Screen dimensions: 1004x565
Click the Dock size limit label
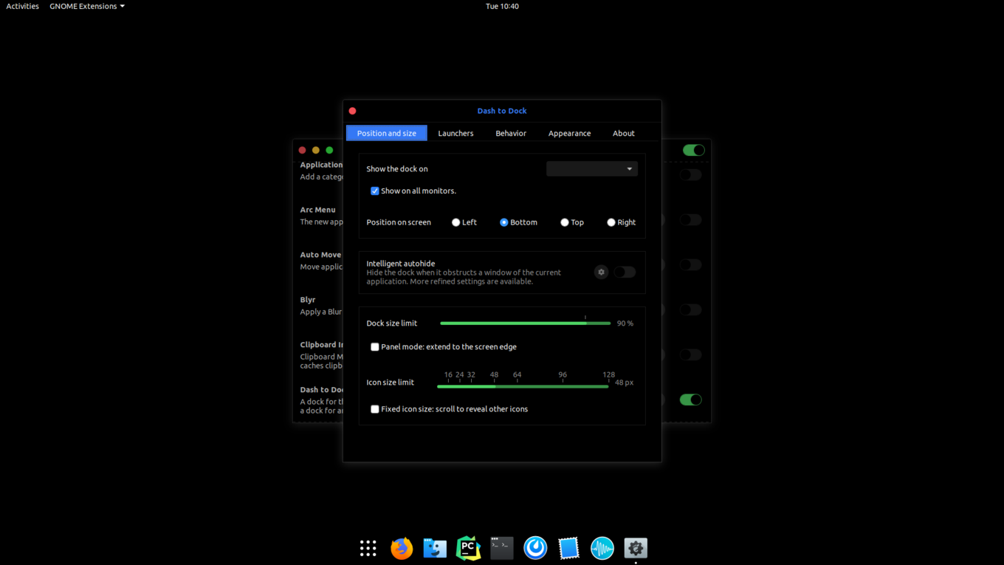pos(392,323)
